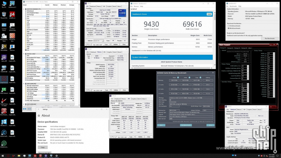Open the Windows Start button

(x=3, y=156)
